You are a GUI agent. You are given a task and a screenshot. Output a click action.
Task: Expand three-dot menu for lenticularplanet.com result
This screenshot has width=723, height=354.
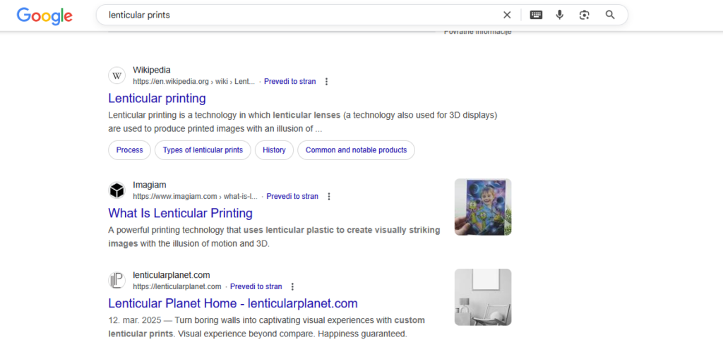(292, 287)
